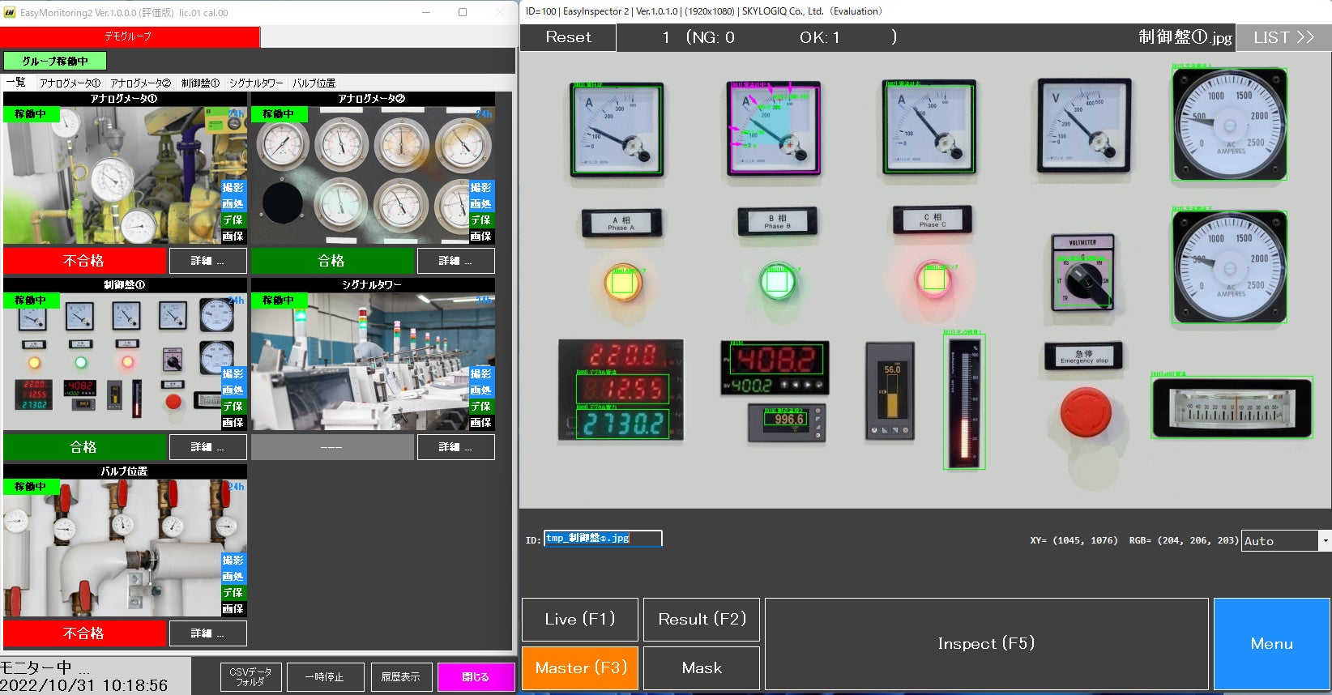
Task: Click the vertical bar level gauge region
Action: coord(963,401)
